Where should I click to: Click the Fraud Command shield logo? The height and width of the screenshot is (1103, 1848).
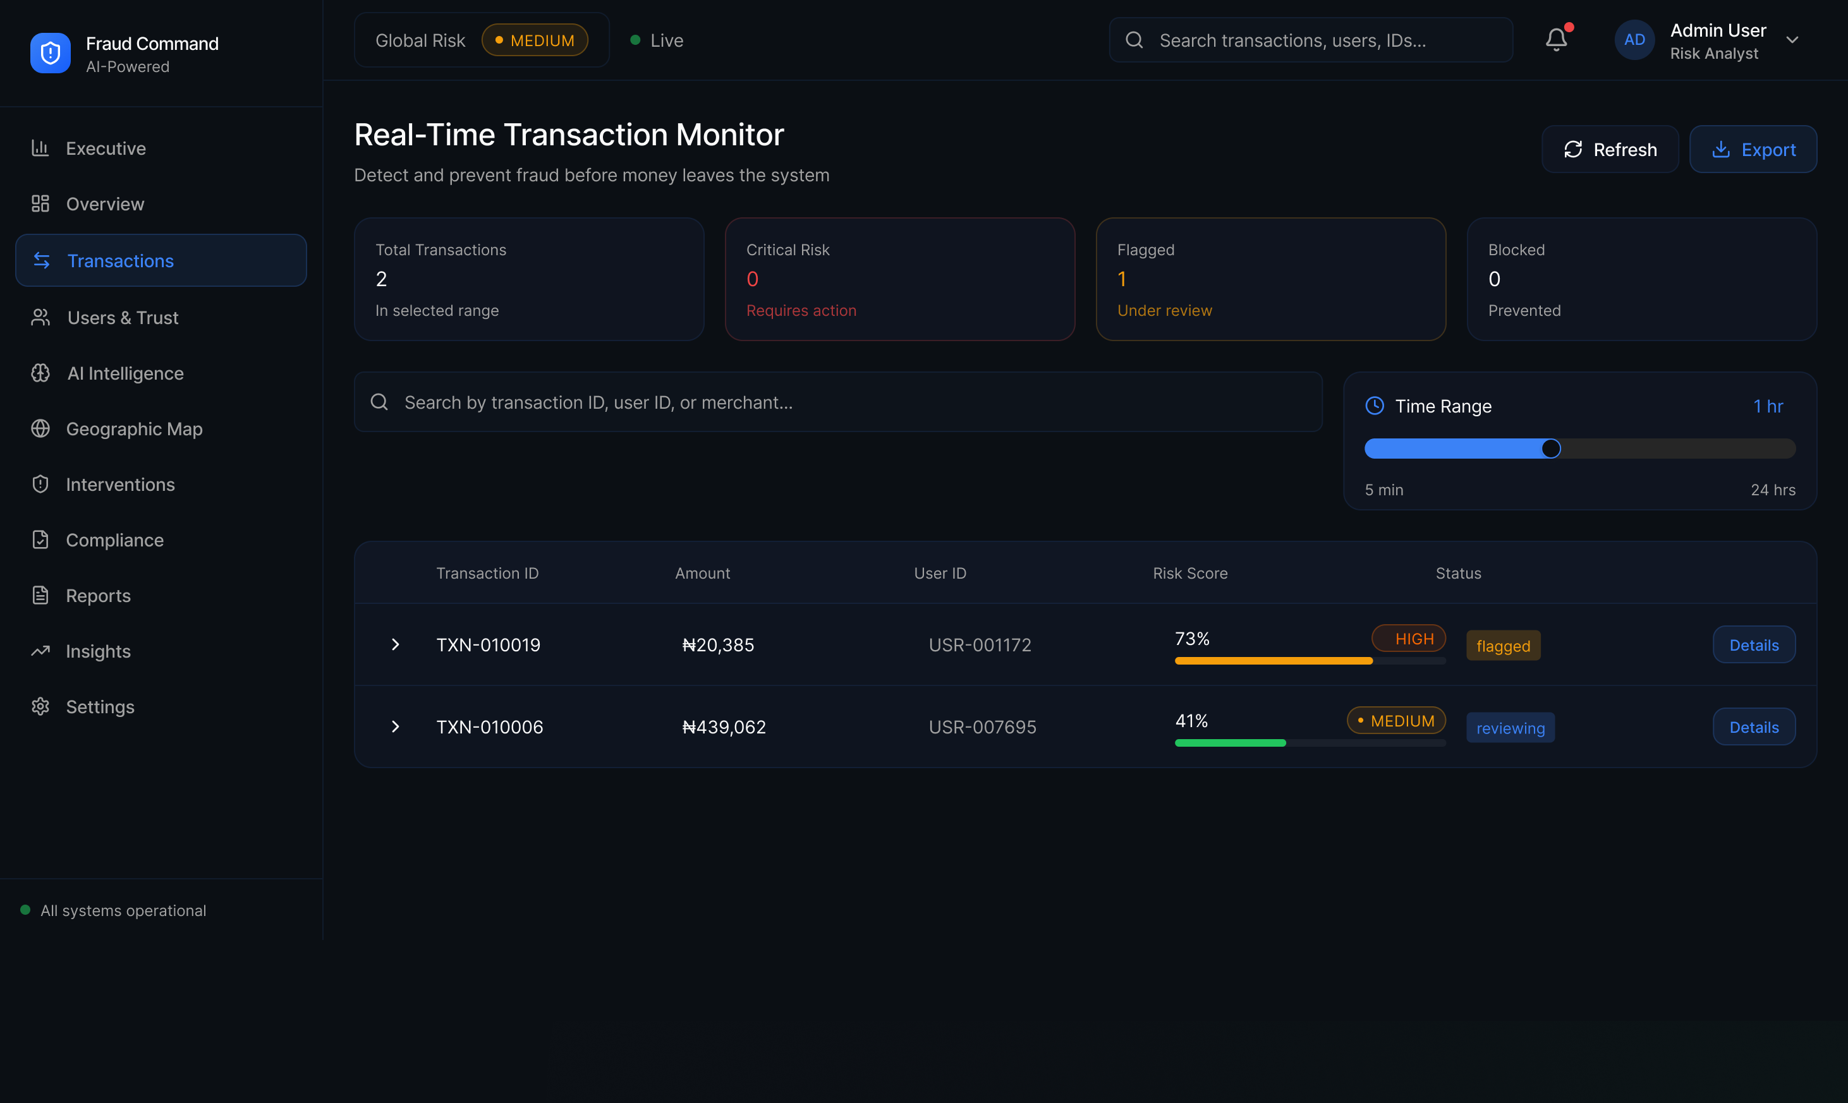tap(51, 54)
